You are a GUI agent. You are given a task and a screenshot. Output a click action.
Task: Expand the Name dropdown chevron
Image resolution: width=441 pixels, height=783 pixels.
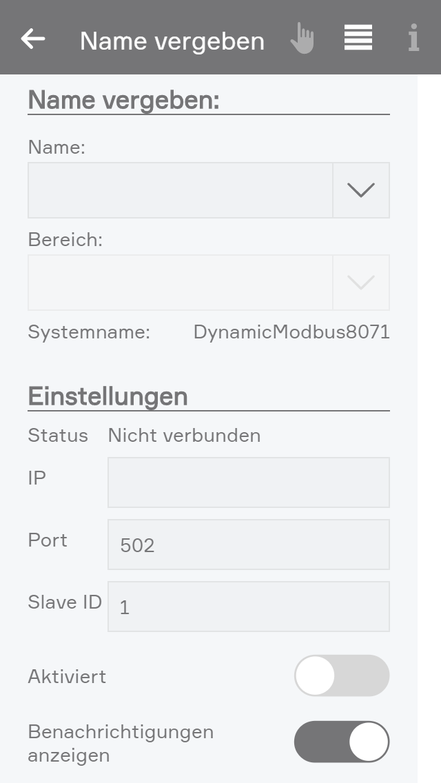point(361,190)
